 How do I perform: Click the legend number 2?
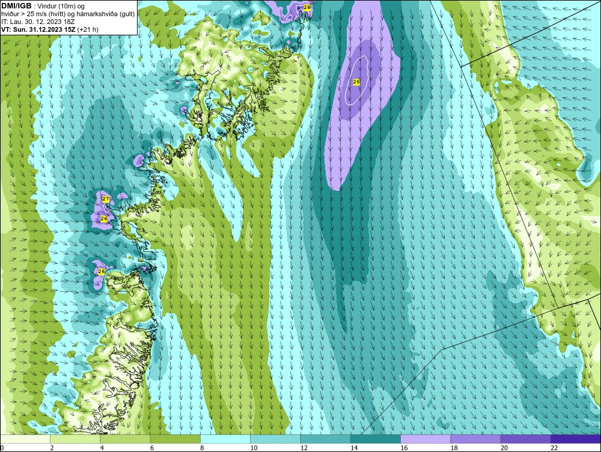pos(52,448)
